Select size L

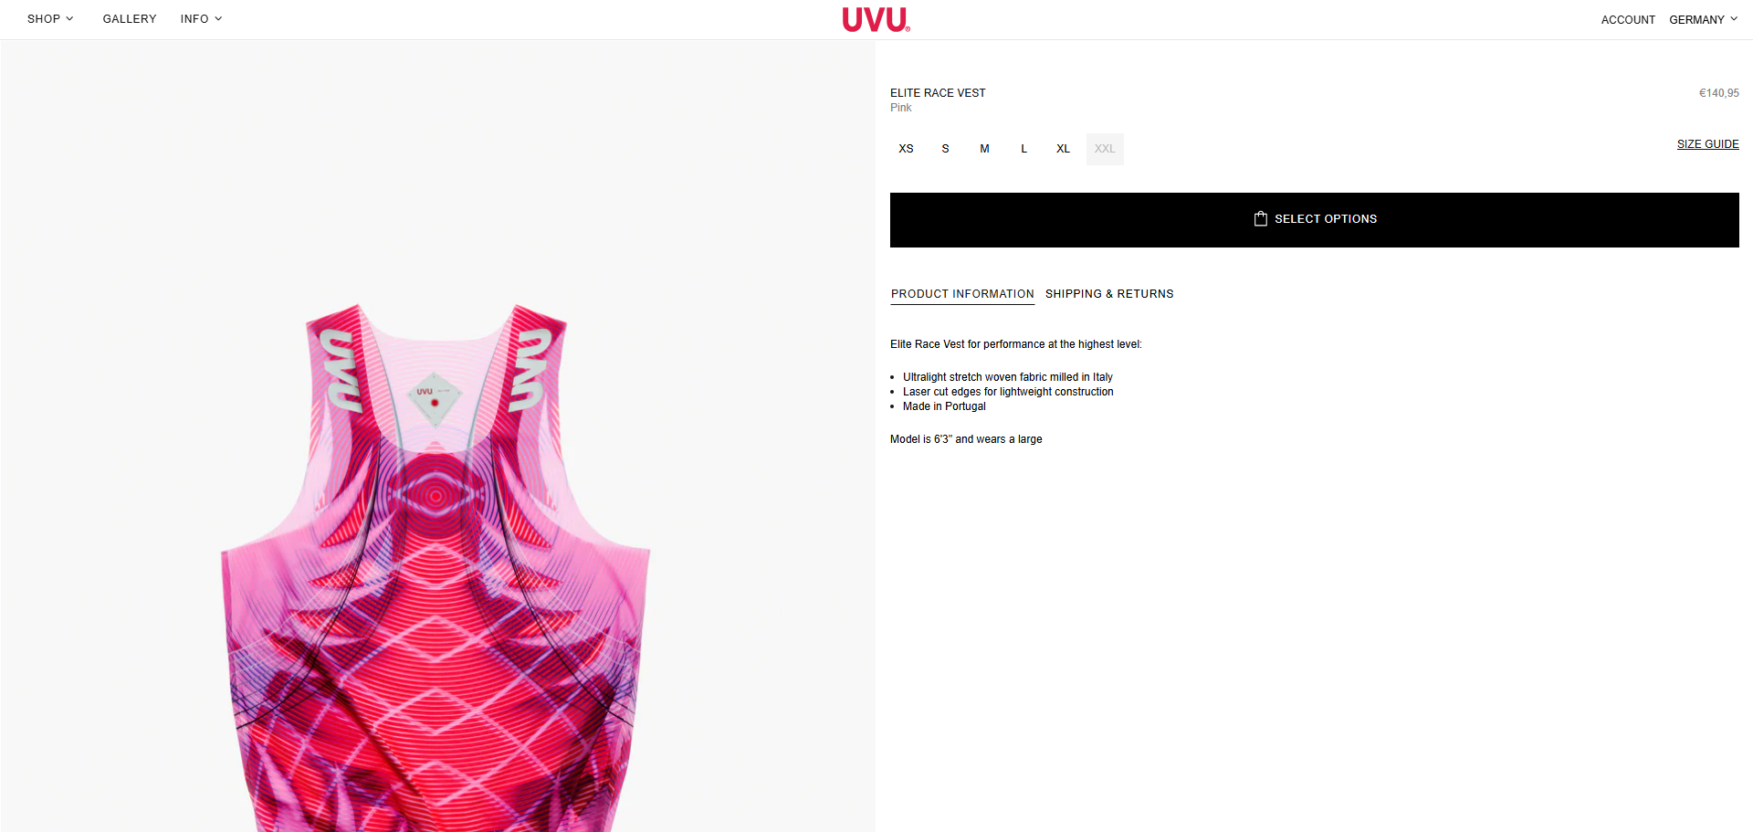(1023, 149)
